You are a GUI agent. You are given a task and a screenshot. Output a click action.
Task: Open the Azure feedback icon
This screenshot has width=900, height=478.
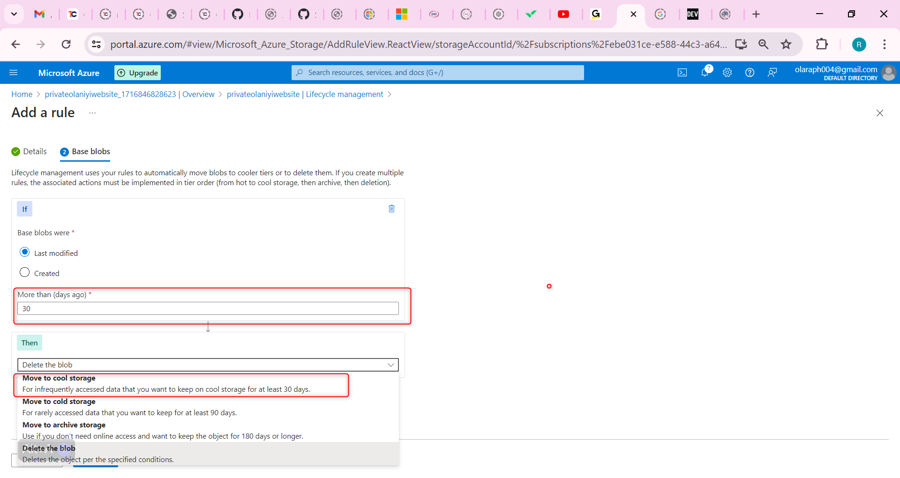coord(772,73)
